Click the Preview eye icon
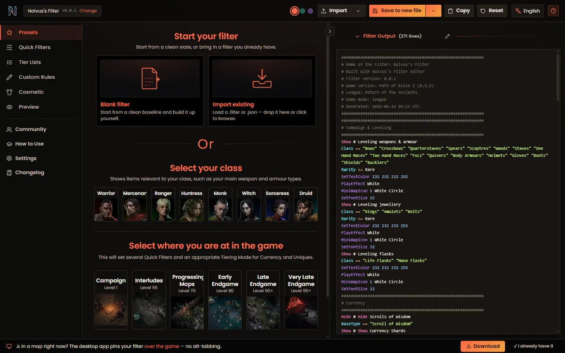Screen dimensions: 565x353 pyautogui.click(x=9, y=107)
